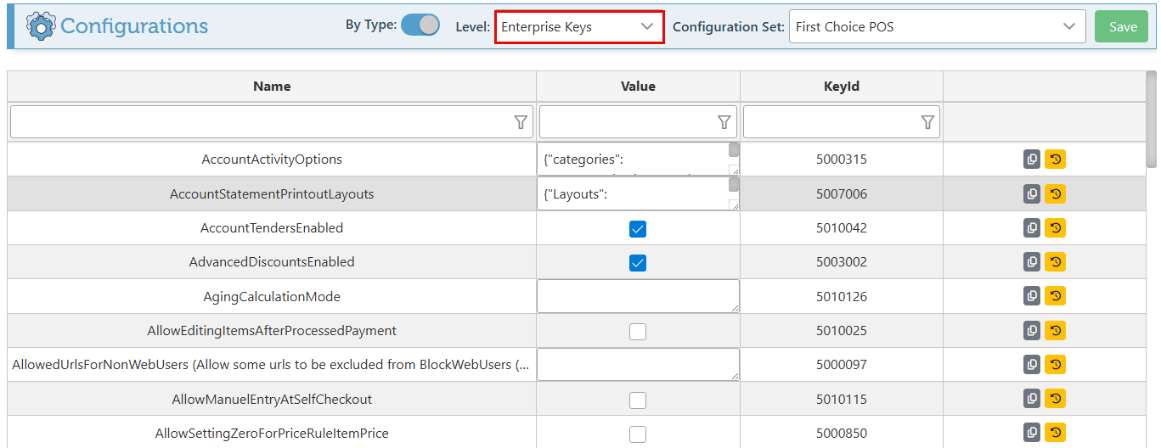Click the Value column filter input field
Screen dimensions: 1161x448
(627, 122)
